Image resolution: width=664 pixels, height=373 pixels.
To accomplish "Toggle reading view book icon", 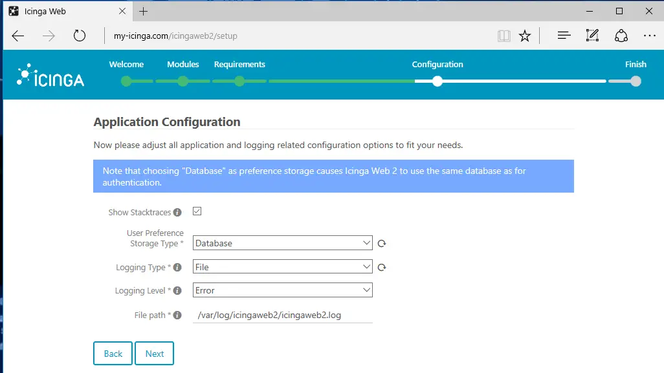I will point(504,36).
